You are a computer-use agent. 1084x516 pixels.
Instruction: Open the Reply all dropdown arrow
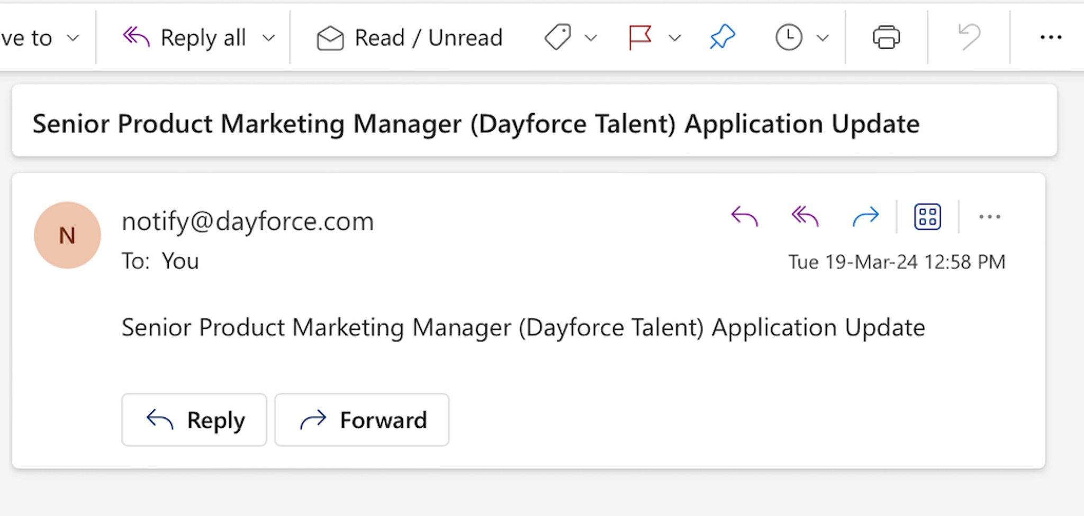tap(269, 38)
